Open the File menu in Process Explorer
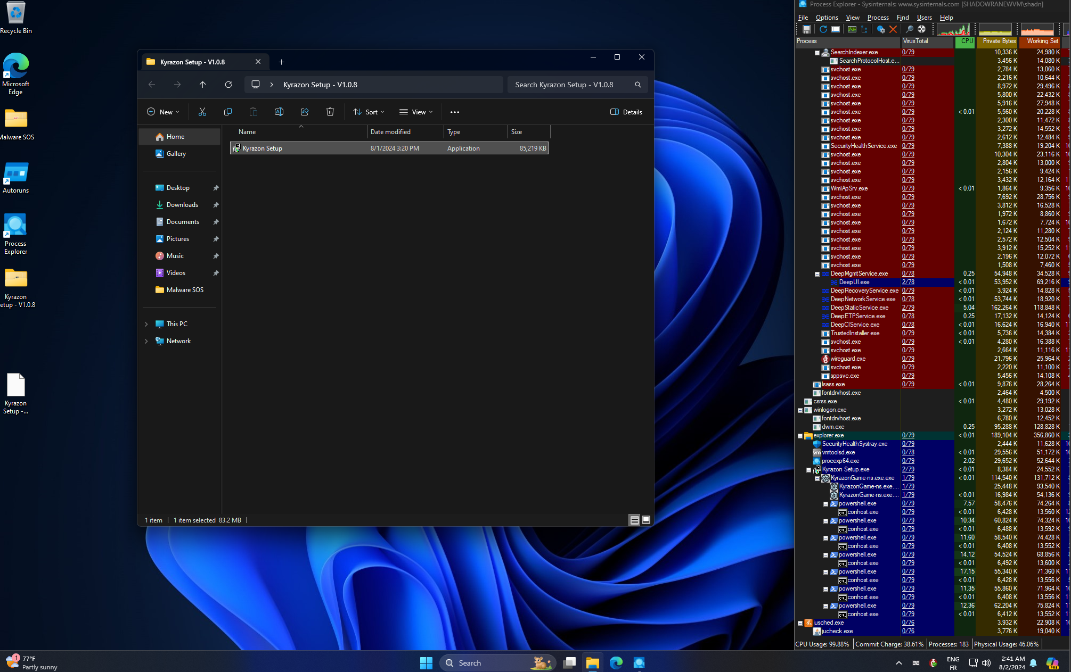Screen dimensions: 1071x672 803,18
